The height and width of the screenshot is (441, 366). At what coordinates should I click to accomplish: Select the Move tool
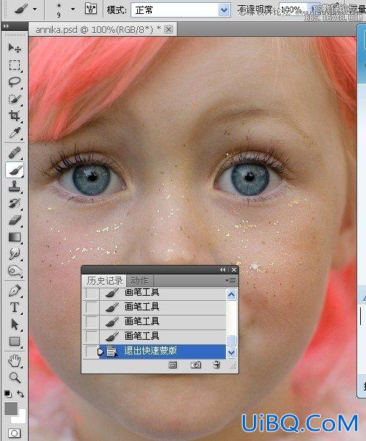(15, 48)
